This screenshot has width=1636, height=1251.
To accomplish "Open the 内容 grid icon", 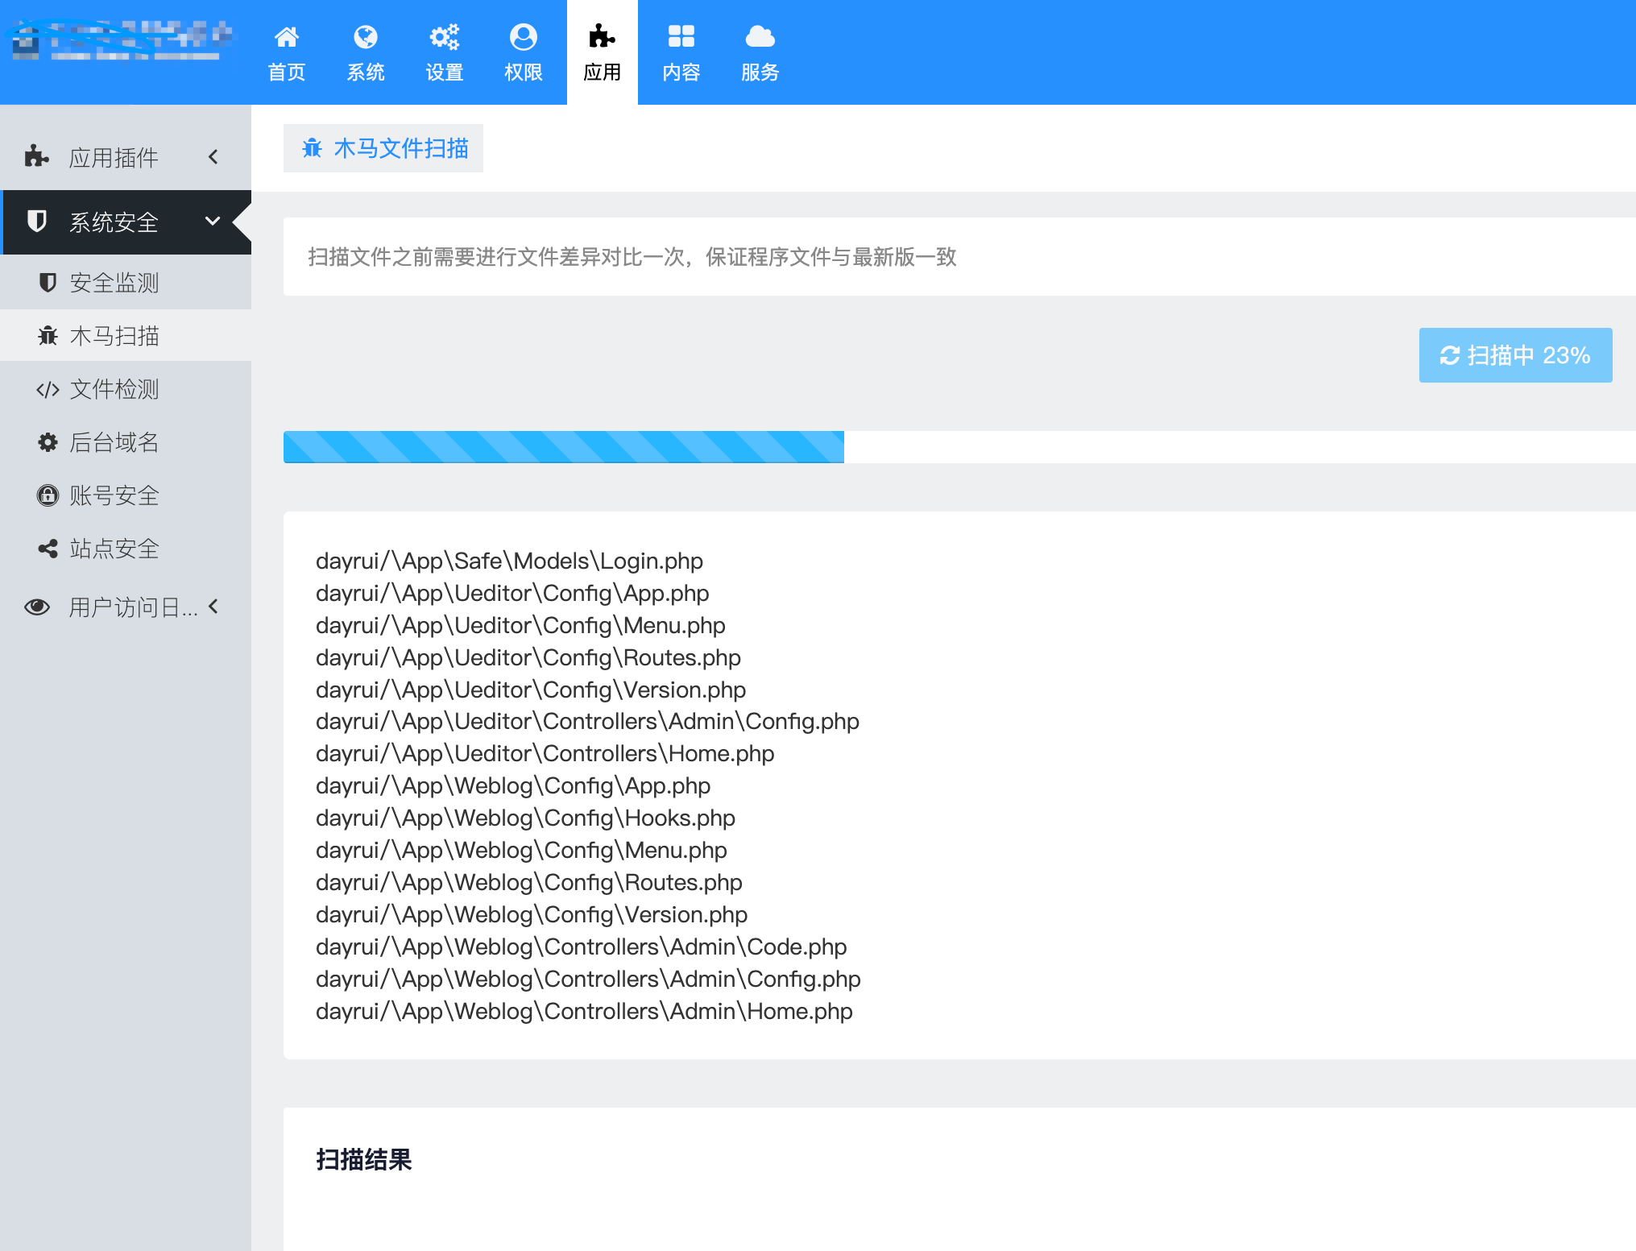I will click(x=681, y=37).
